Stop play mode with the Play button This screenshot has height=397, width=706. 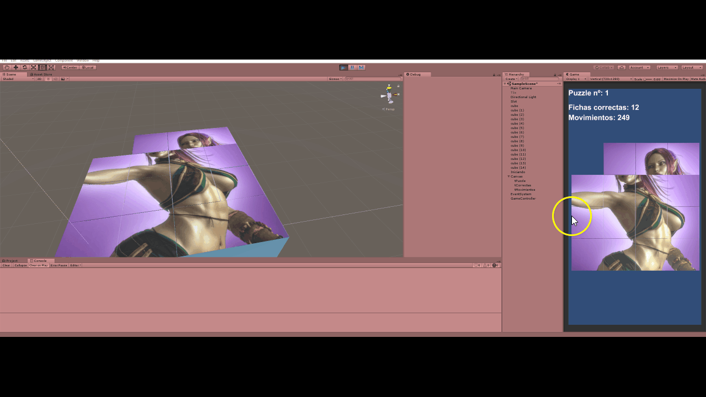tap(343, 67)
